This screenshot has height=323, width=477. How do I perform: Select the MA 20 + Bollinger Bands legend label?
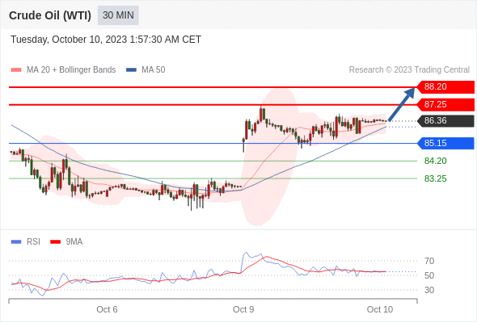[71, 70]
